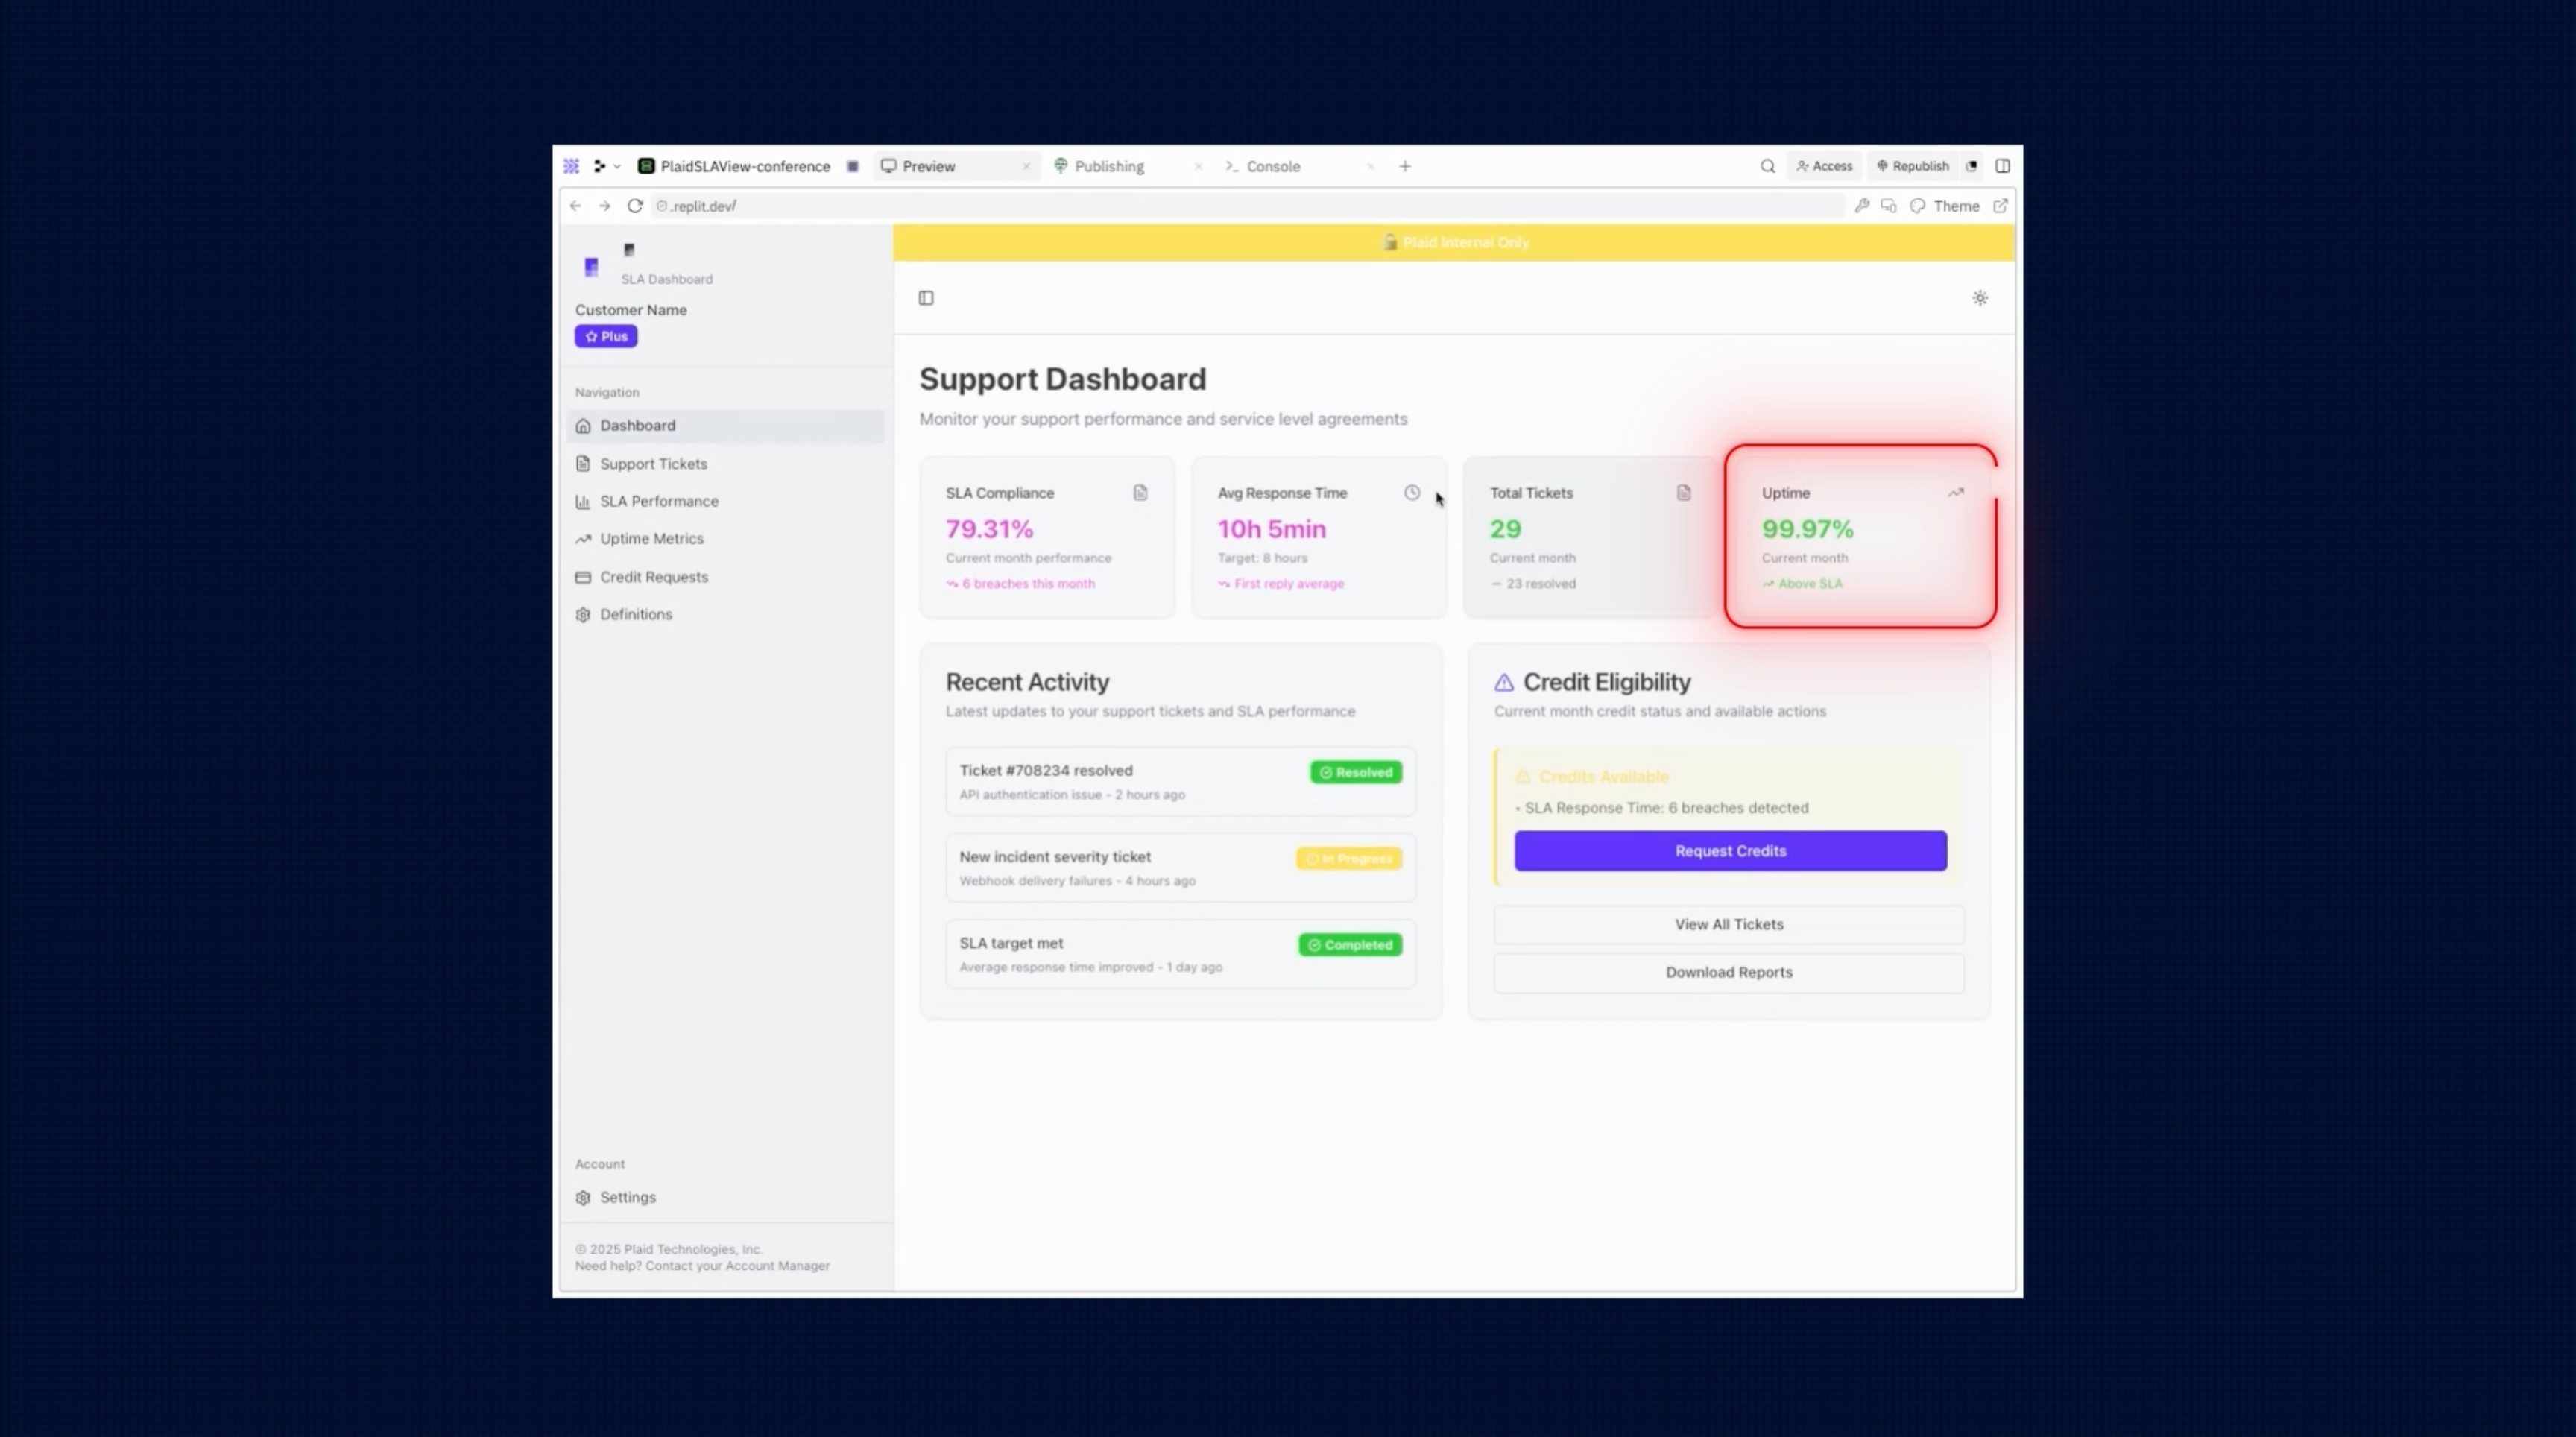Screen dimensions: 2576x1437
Task: Switch to the Publishing tab
Action: click(x=1108, y=166)
